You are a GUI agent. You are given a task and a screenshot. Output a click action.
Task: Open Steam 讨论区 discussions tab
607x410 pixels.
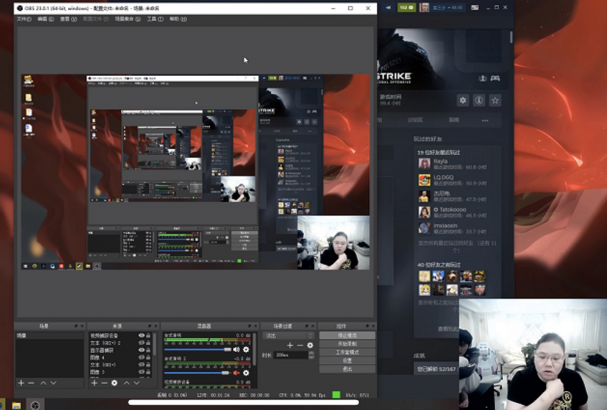(x=415, y=120)
